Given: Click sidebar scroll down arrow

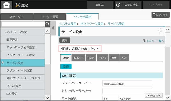Looking at the screenshot, I should tap(48, 97).
